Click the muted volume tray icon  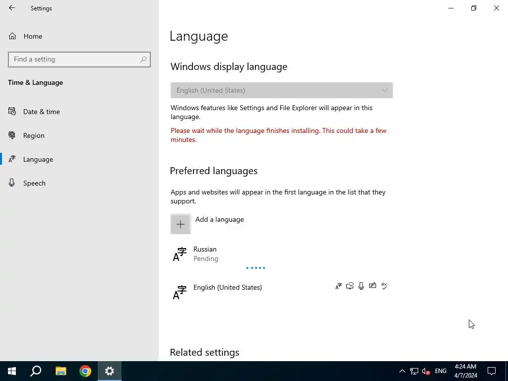pos(426,371)
